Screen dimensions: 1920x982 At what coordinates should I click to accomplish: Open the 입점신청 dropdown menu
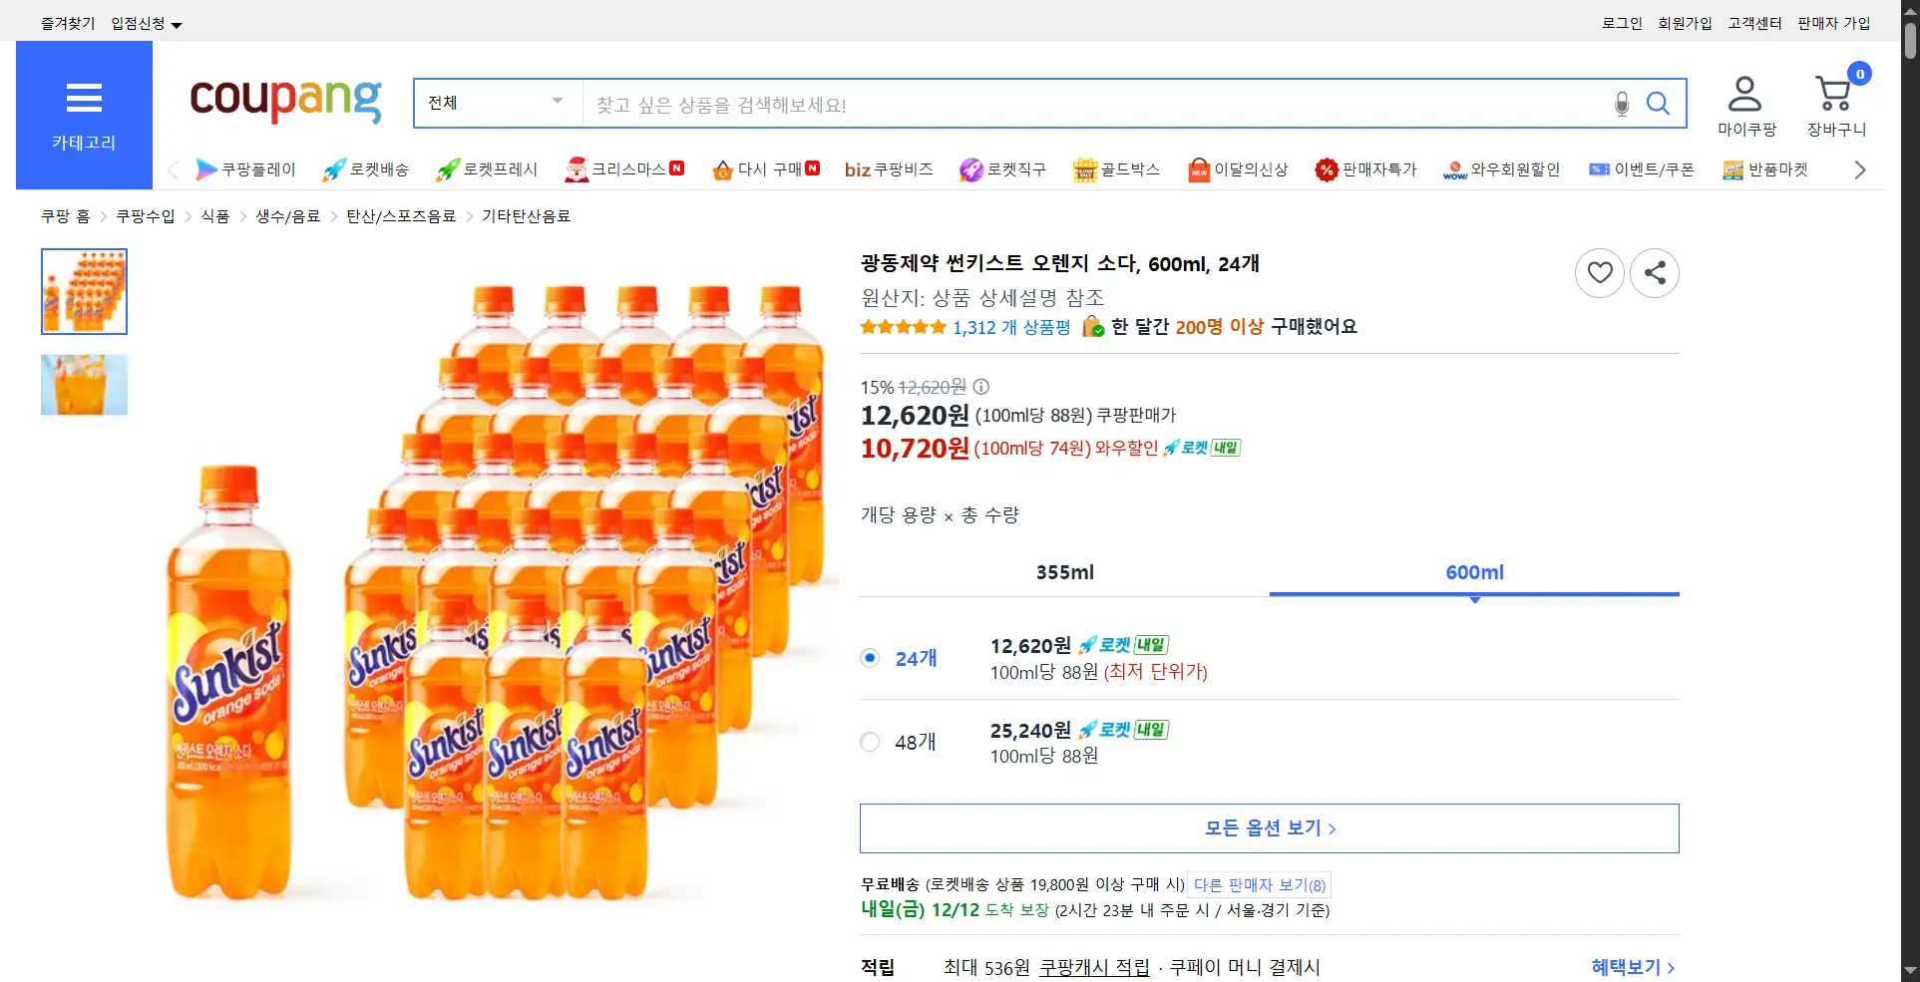146,23
